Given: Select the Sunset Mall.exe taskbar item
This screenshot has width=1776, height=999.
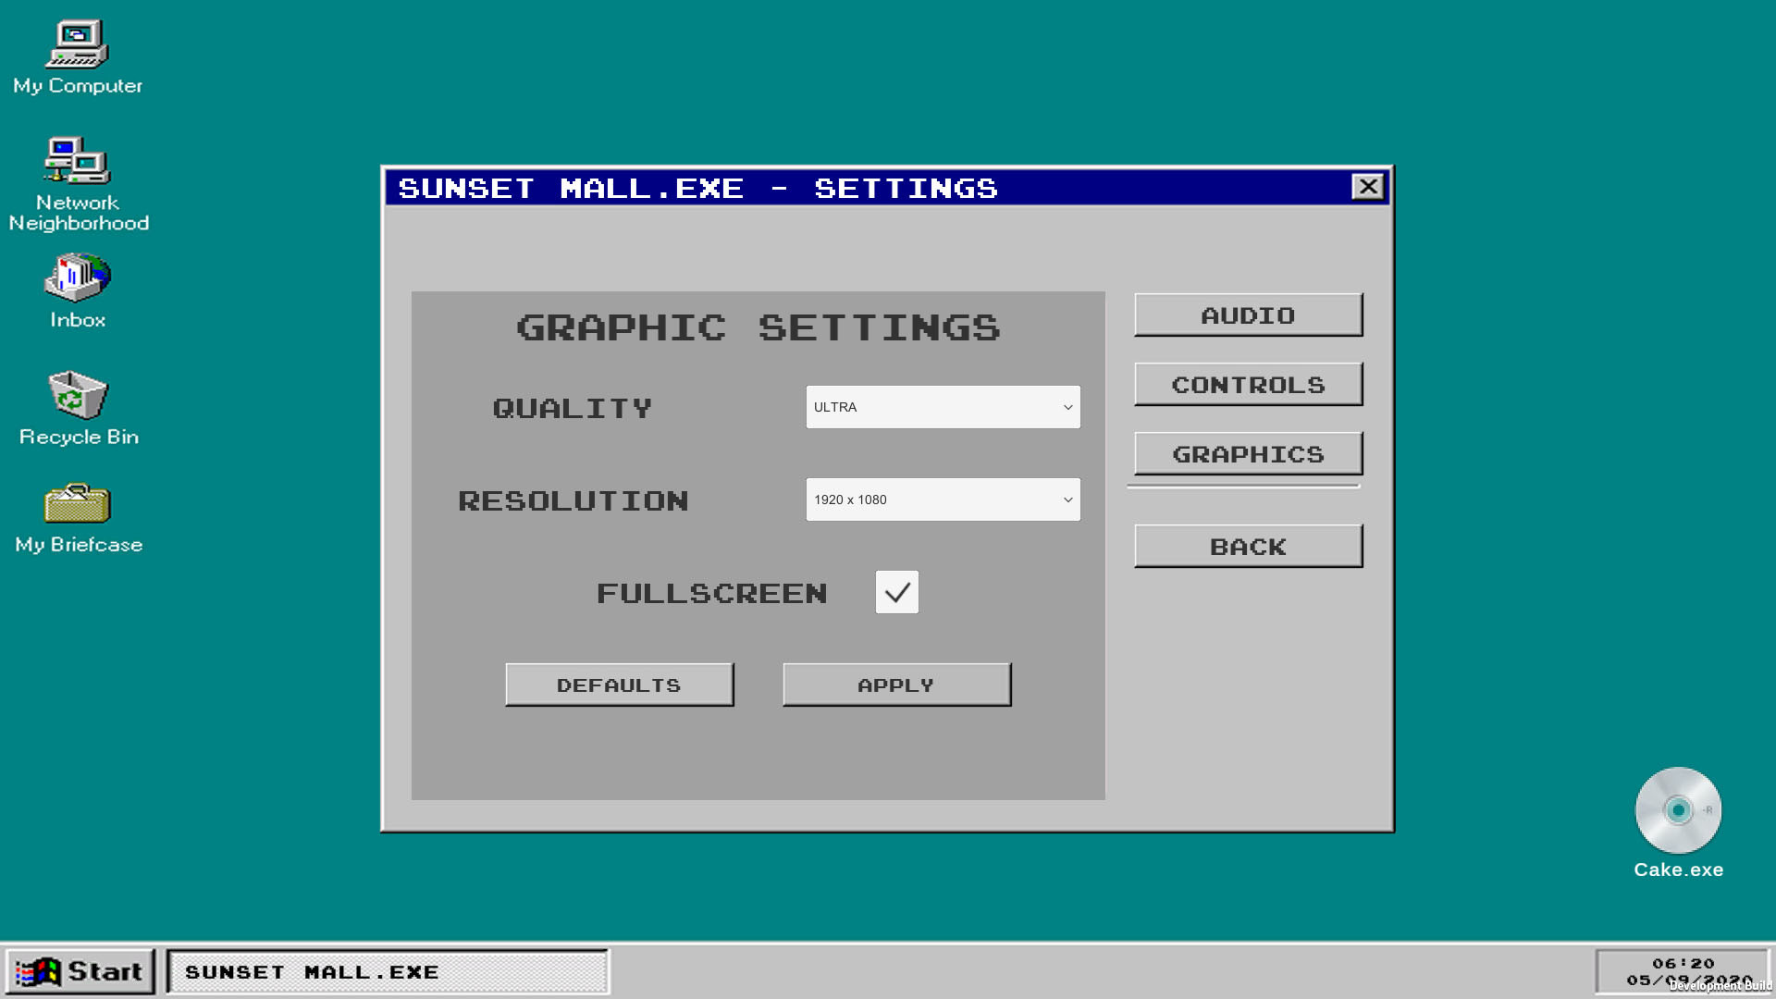Looking at the screenshot, I should click(388, 972).
